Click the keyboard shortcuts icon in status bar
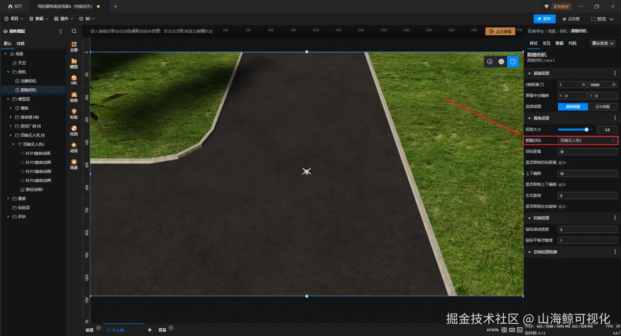The image size is (621, 336). 512,330
